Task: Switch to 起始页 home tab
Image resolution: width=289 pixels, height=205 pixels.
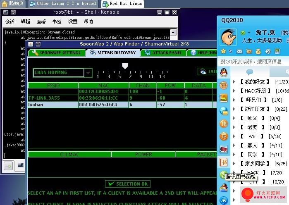Action: [12, 3]
